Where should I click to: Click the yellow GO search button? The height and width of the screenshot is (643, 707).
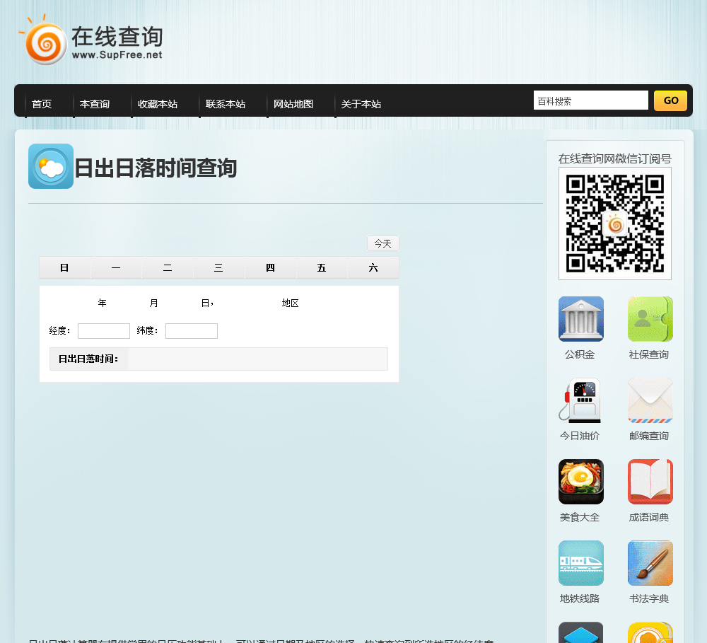[670, 100]
